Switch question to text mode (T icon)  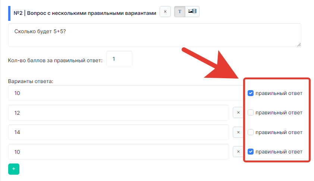click(x=180, y=12)
